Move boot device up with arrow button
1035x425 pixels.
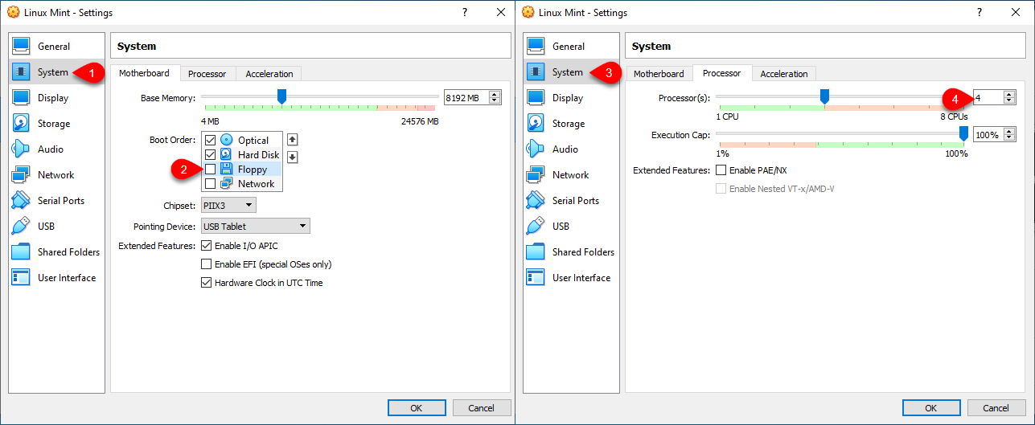293,140
